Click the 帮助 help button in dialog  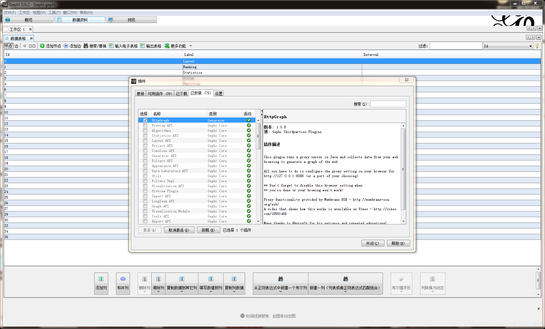click(398, 243)
